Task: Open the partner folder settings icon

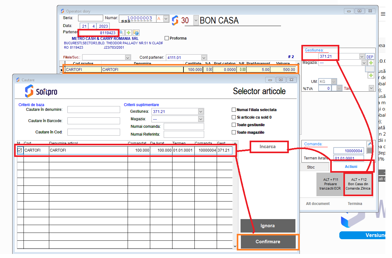Action: point(136,33)
